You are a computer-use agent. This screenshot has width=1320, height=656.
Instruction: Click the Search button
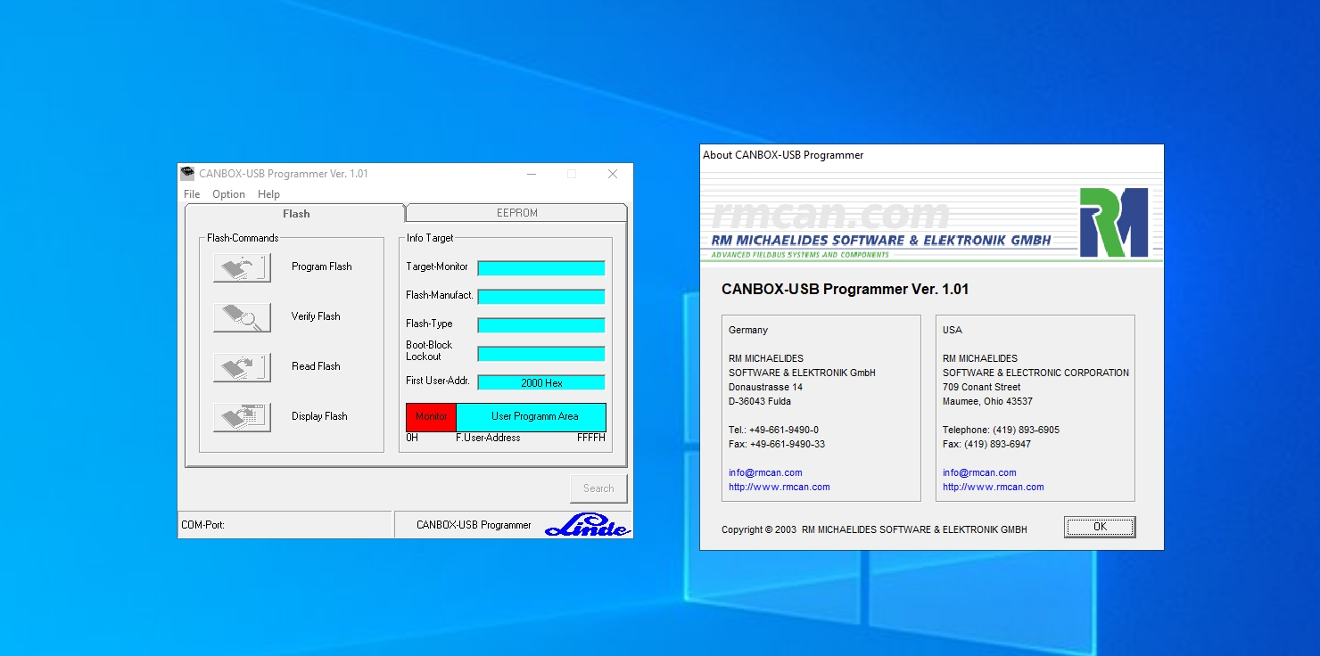click(x=598, y=488)
